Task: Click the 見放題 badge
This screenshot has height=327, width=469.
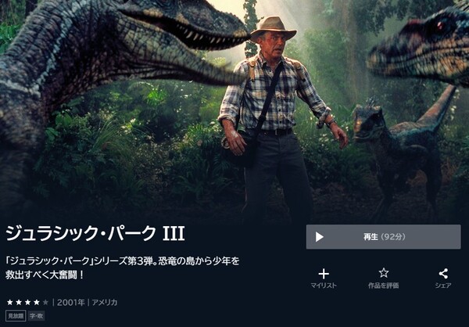Action: point(16,315)
